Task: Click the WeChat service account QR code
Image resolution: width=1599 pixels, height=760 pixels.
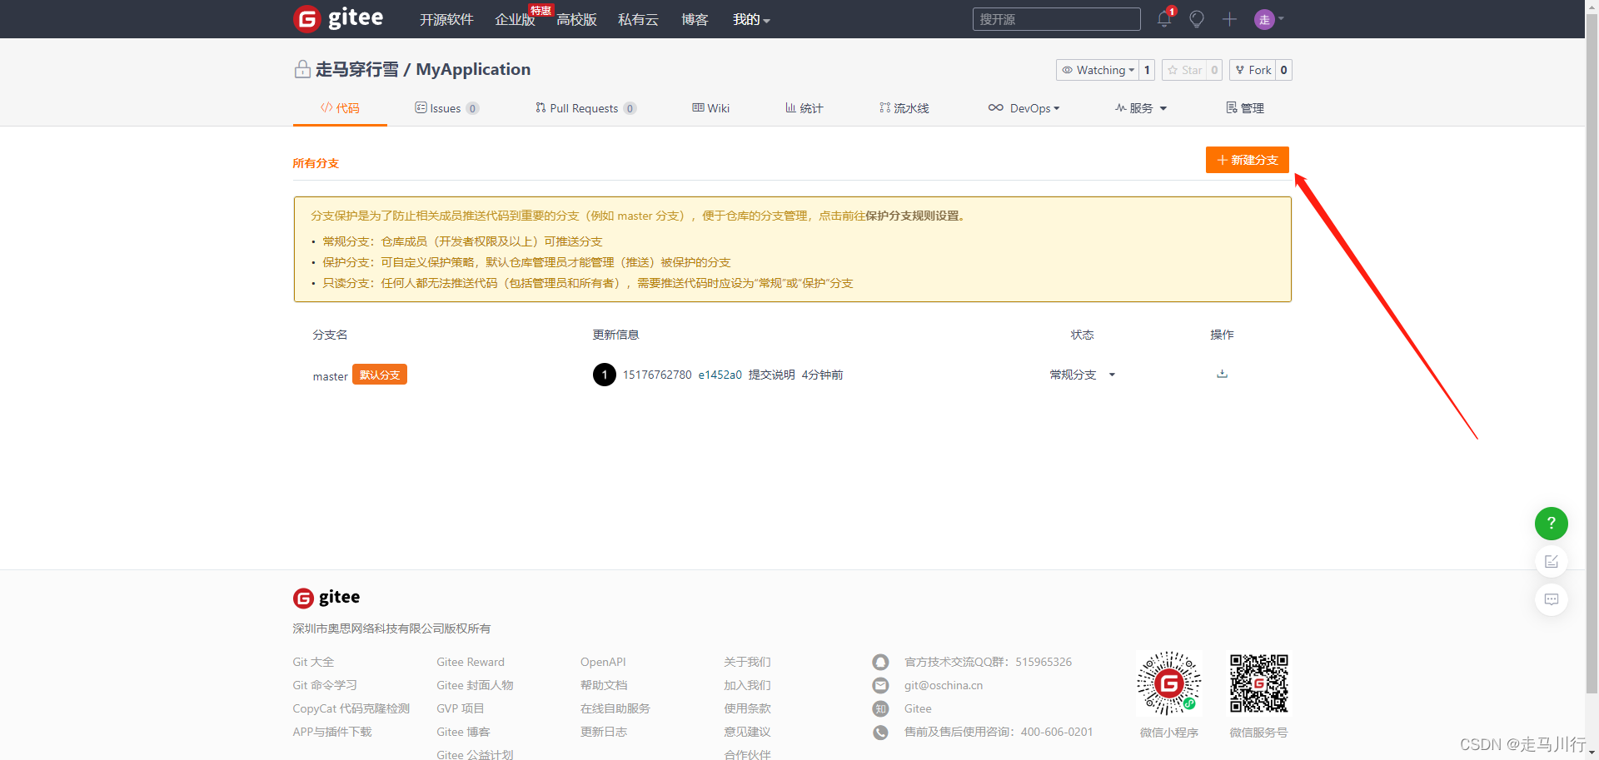Action: pyautogui.click(x=1259, y=683)
